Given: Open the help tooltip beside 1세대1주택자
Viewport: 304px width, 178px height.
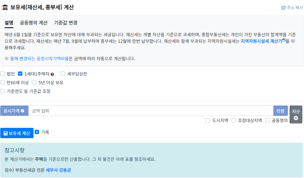Looking at the screenshot, I should (52, 74).
